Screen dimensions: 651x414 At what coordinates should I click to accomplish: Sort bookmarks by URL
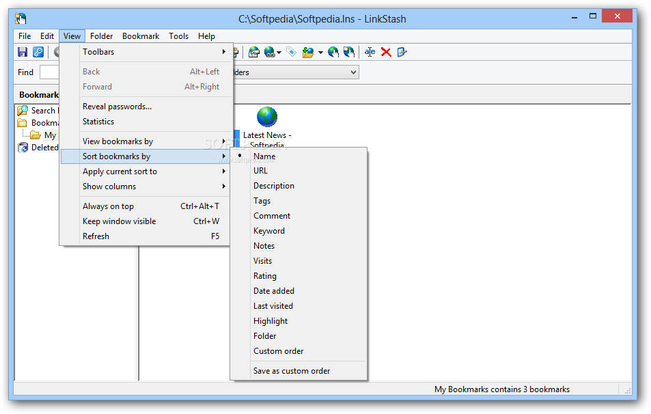pos(299,171)
